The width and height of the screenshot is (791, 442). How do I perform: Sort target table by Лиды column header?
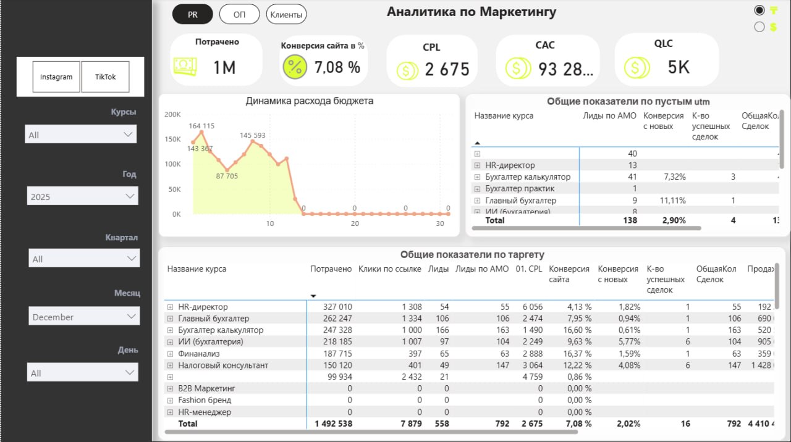(439, 269)
